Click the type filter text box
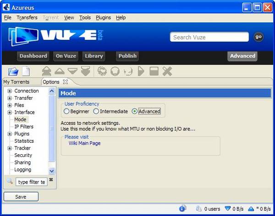 pos(32,182)
